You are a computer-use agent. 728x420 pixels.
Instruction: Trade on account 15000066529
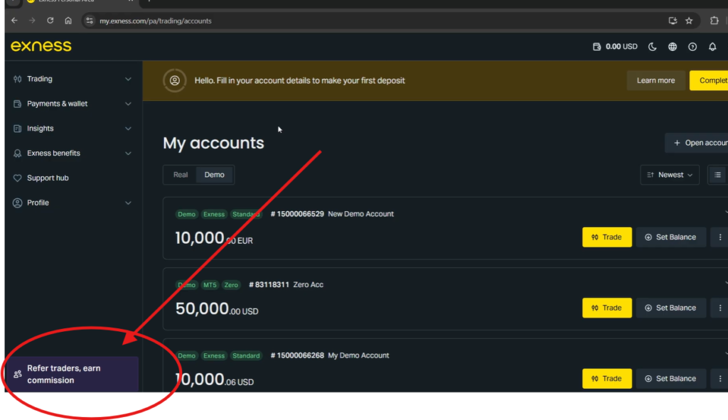[607, 237]
